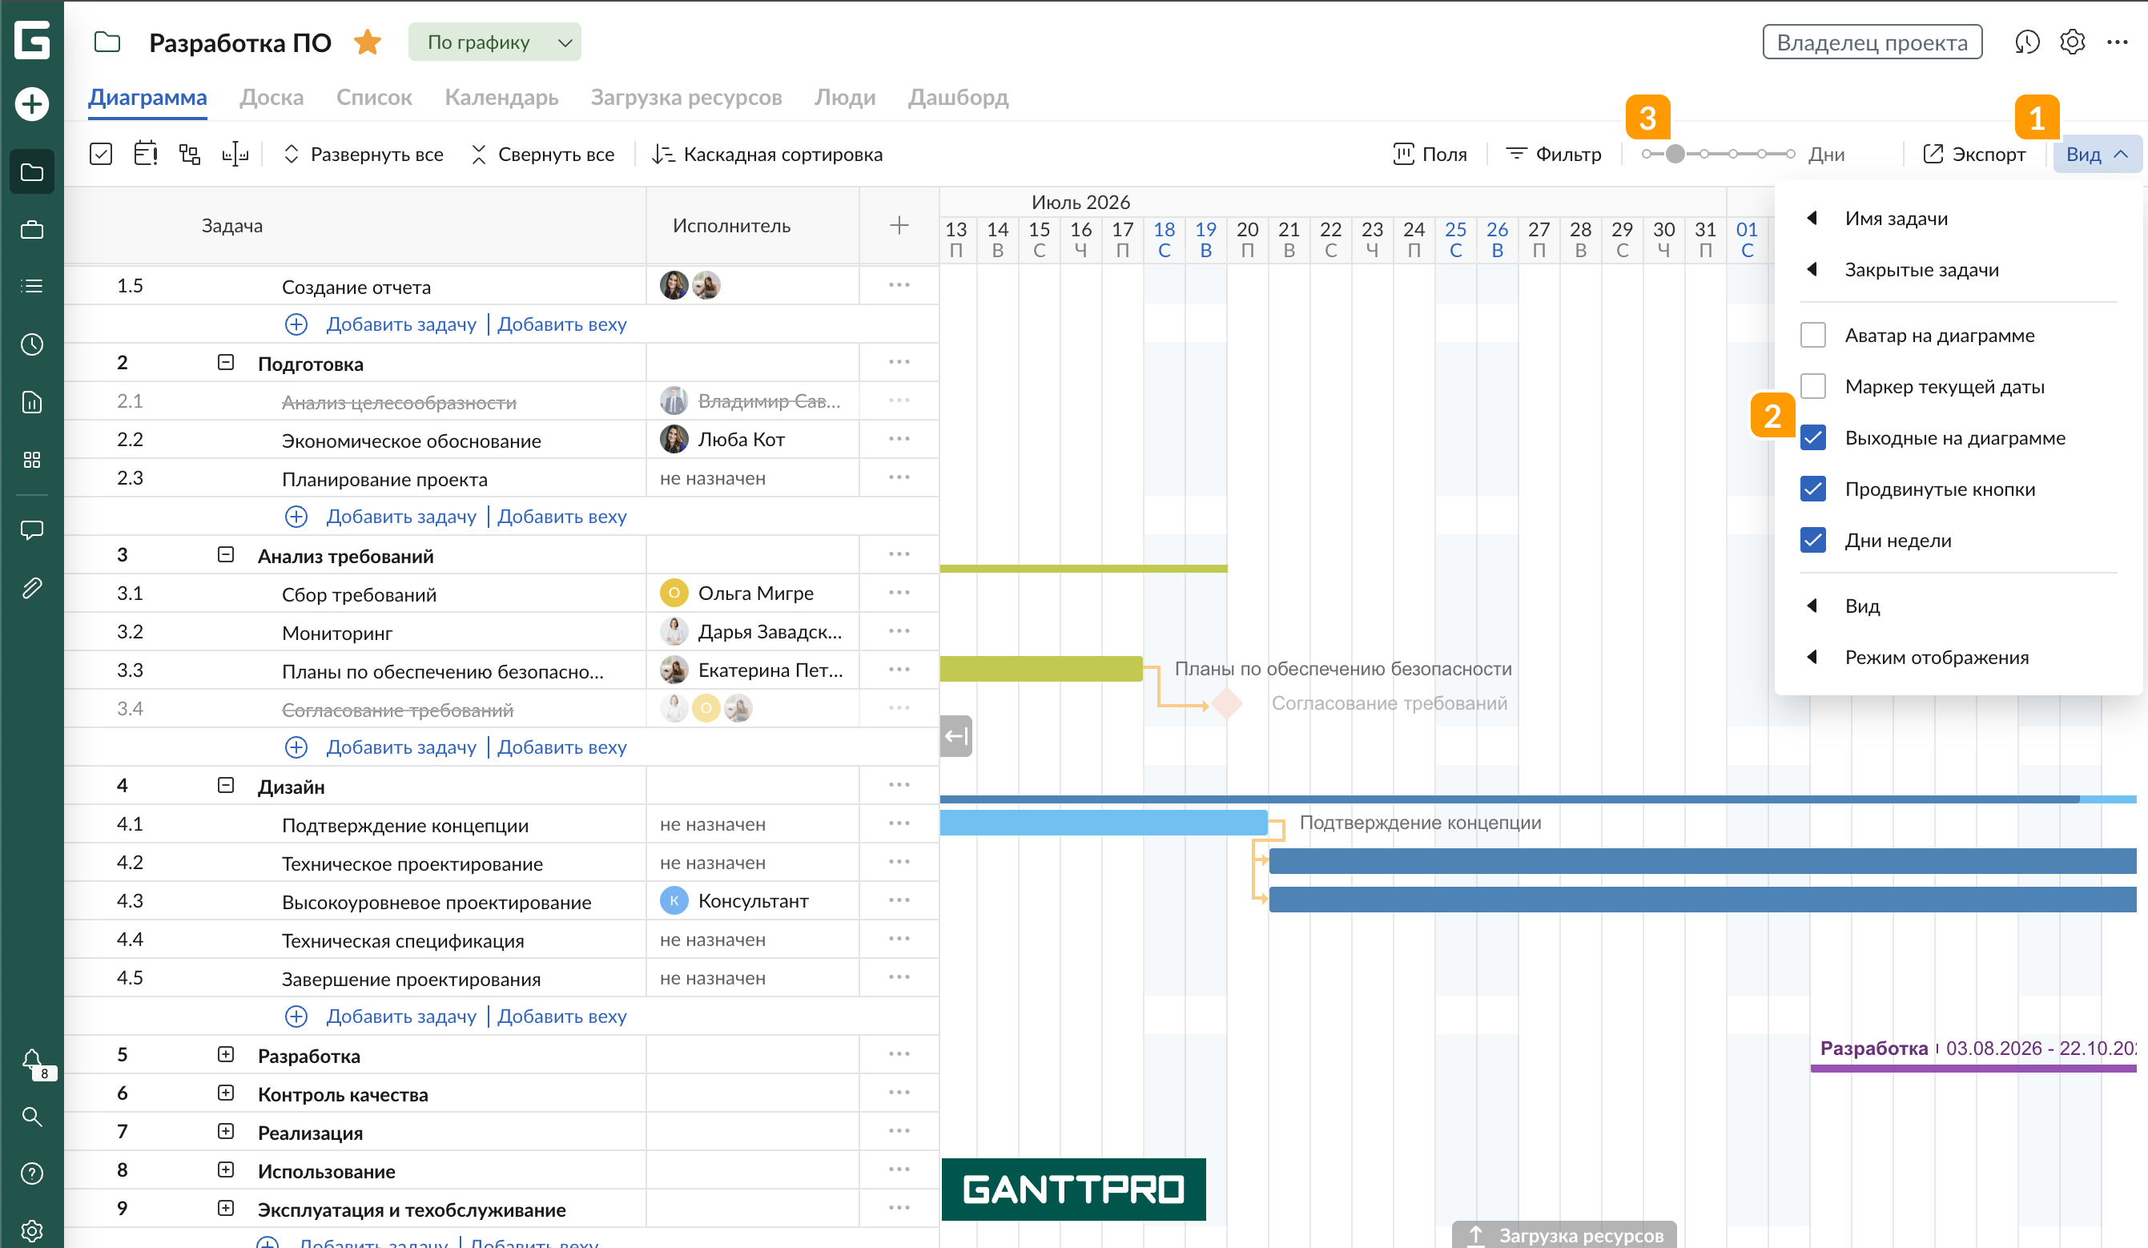
Task: Click the add column plus in table header
Action: pos(899,225)
